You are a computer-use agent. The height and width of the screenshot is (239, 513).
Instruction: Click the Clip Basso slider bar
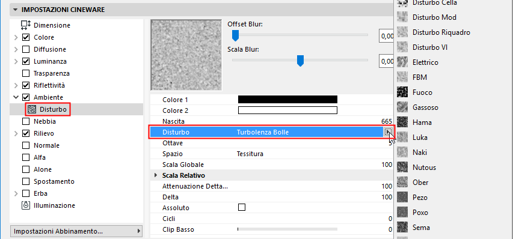(287, 229)
